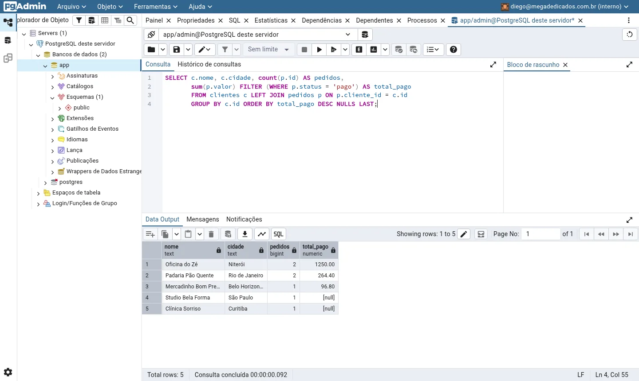Open the Arquivo menu
This screenshot has width=639, height=381.
coord(71,7)
